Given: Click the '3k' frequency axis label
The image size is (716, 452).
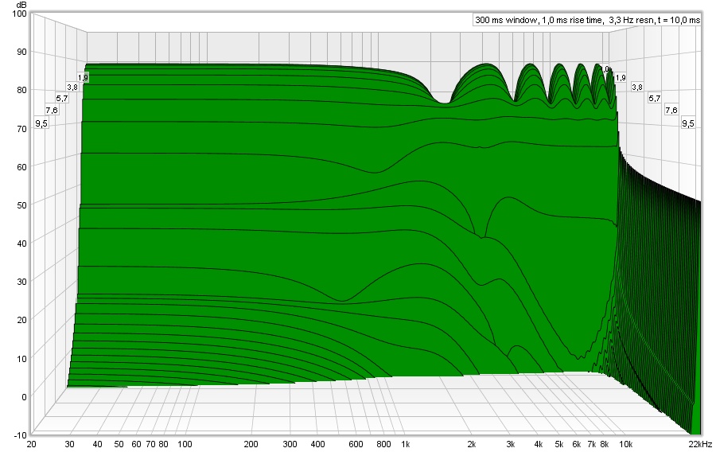Looking at the screenshot, I should pyautogui.click(x=511, y=444).
